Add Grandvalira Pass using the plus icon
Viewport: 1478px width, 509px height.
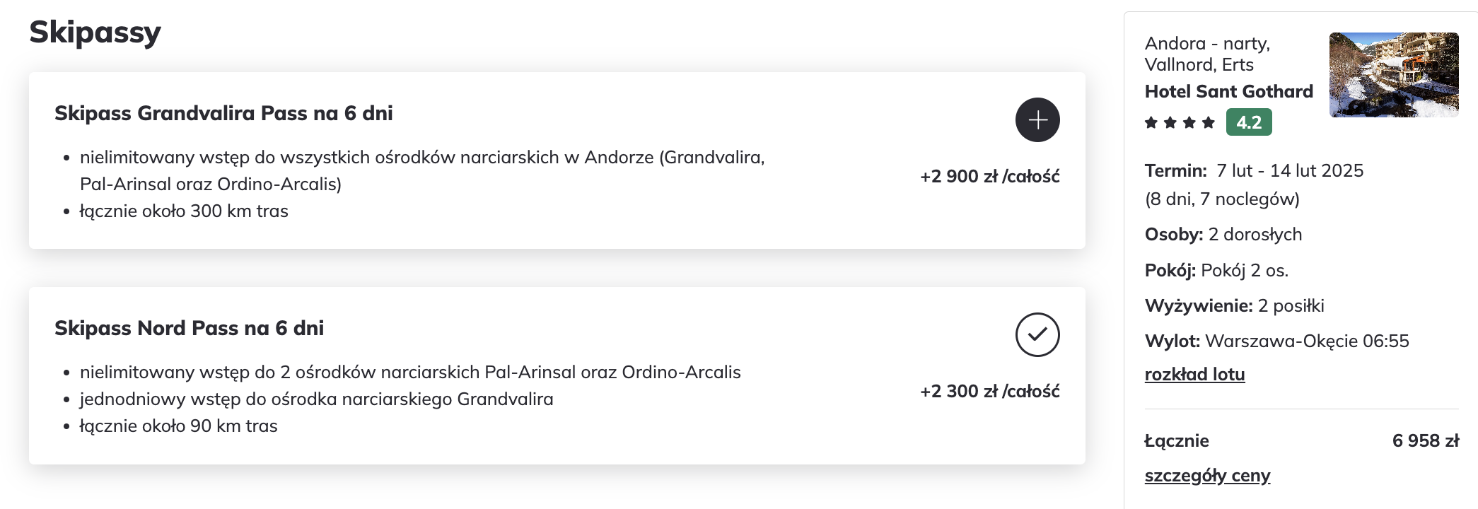point(1037,120)
